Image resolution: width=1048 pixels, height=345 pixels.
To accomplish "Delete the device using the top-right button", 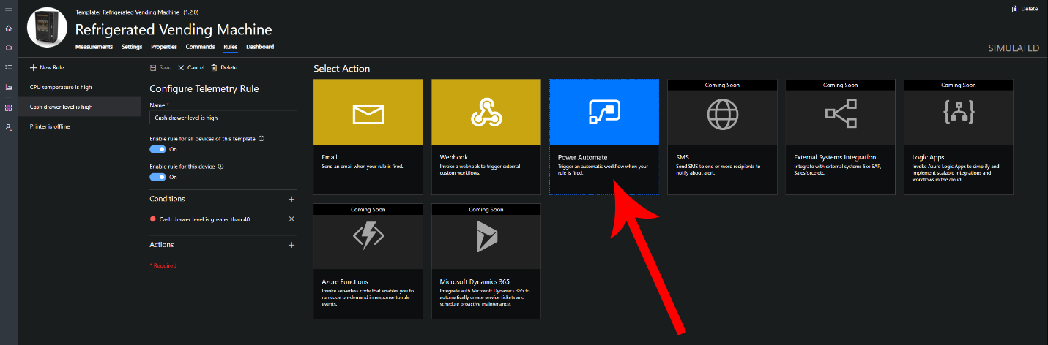I will [1025, 8].
